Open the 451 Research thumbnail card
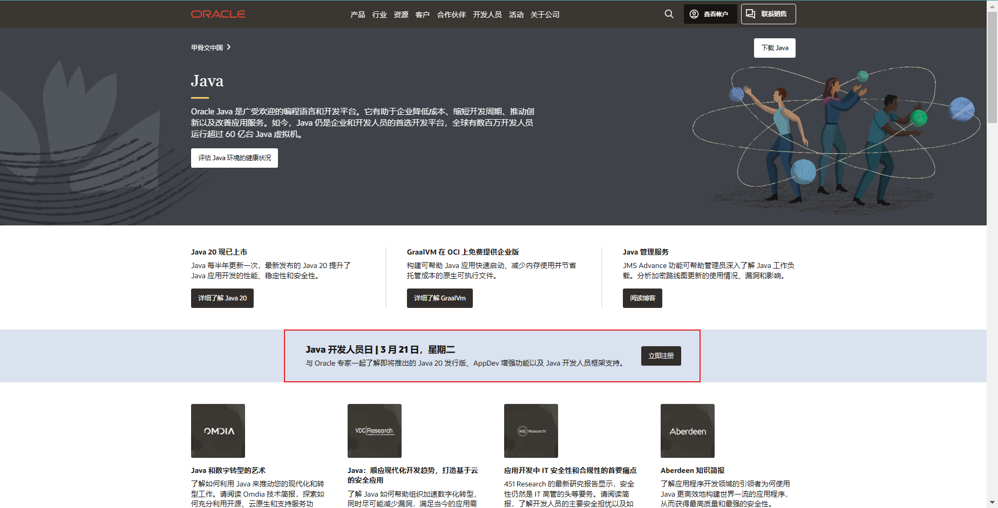Viewport: 998px width, 508px height. pos(531,431)
